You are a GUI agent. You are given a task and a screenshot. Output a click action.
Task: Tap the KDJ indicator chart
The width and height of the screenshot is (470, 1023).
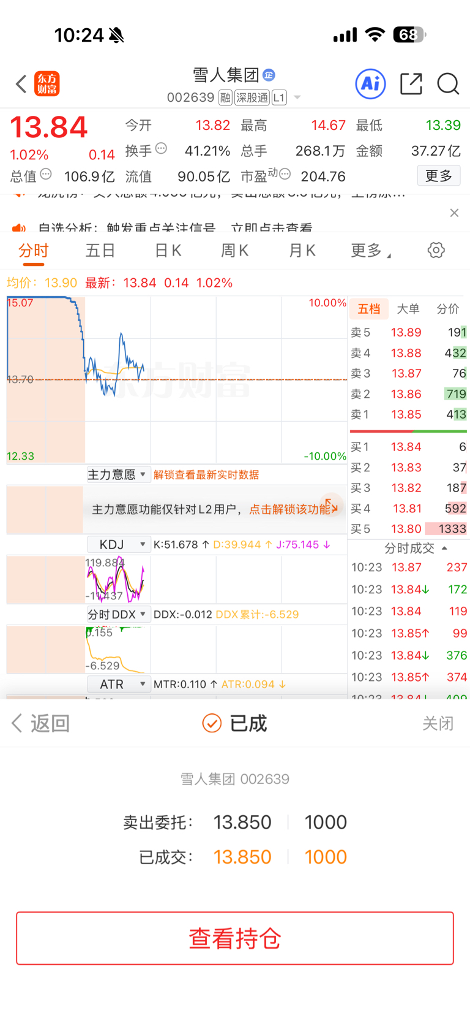point(177,579)
